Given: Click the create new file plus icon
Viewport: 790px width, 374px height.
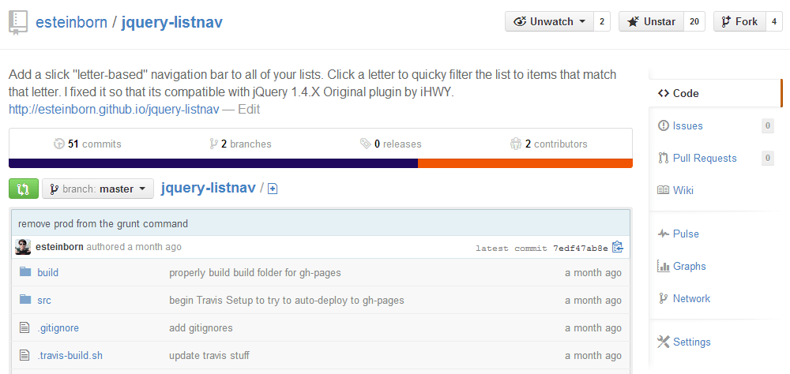Looking at the screenshot, I should tap(273, 189).
